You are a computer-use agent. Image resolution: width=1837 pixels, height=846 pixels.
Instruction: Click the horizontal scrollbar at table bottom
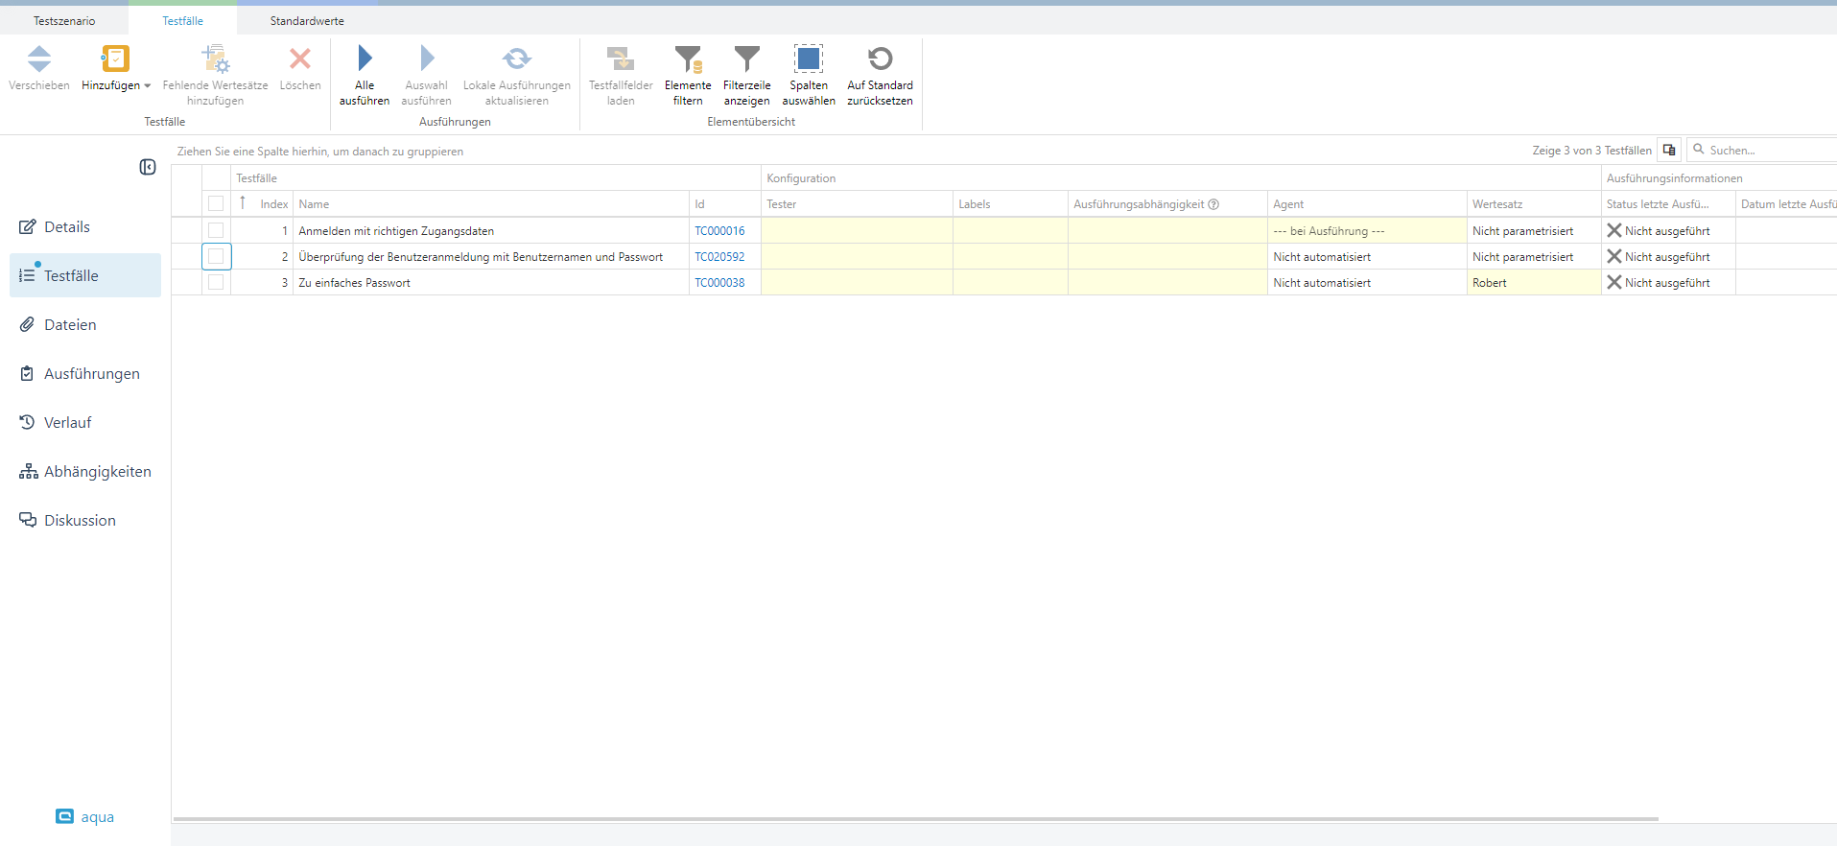tap(915, 819)
